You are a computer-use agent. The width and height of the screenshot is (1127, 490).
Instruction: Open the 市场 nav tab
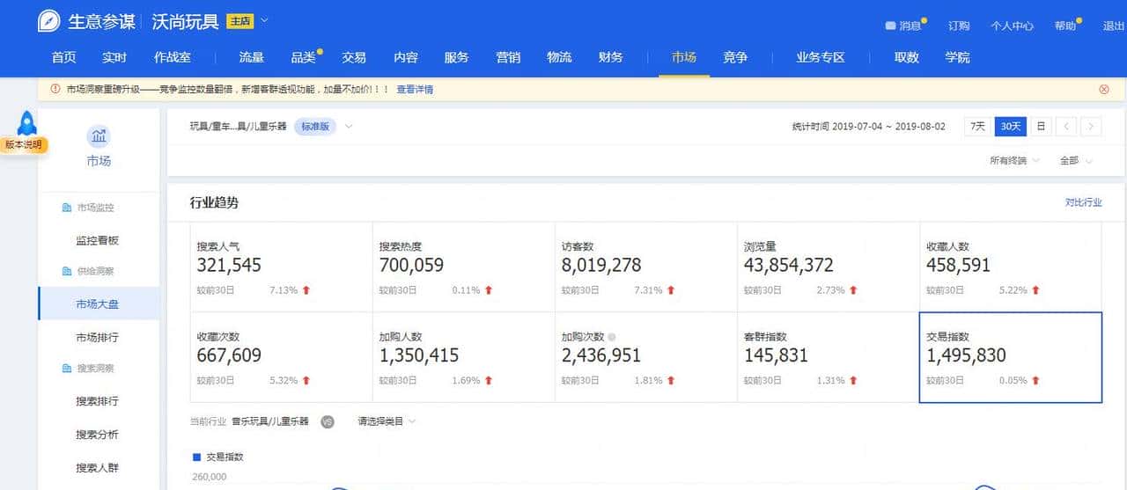[x=684, y=57]
